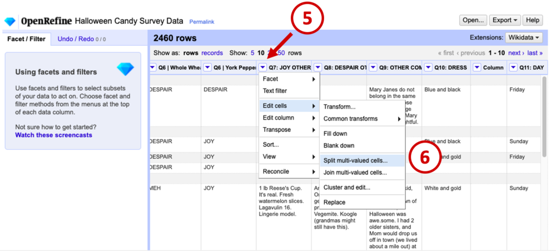Open the Q7: JOY OTHER column dropdown
Screen dimensions: 556x251
point(263,67)
